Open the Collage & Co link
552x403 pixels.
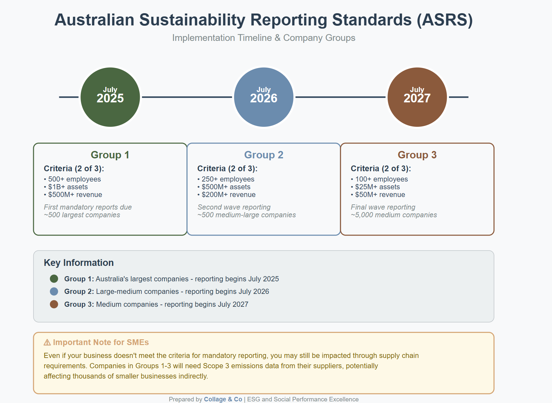[x=223, y=399]
